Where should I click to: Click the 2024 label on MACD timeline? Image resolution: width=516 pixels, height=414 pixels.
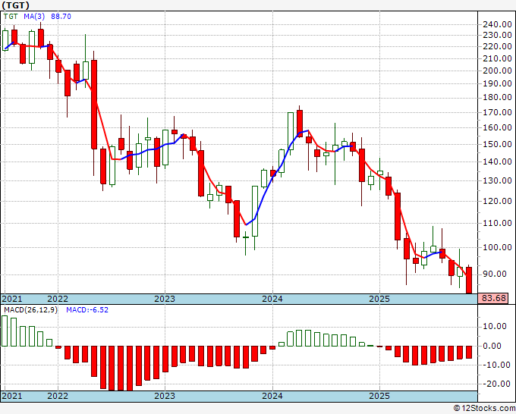tap(272, 396)
